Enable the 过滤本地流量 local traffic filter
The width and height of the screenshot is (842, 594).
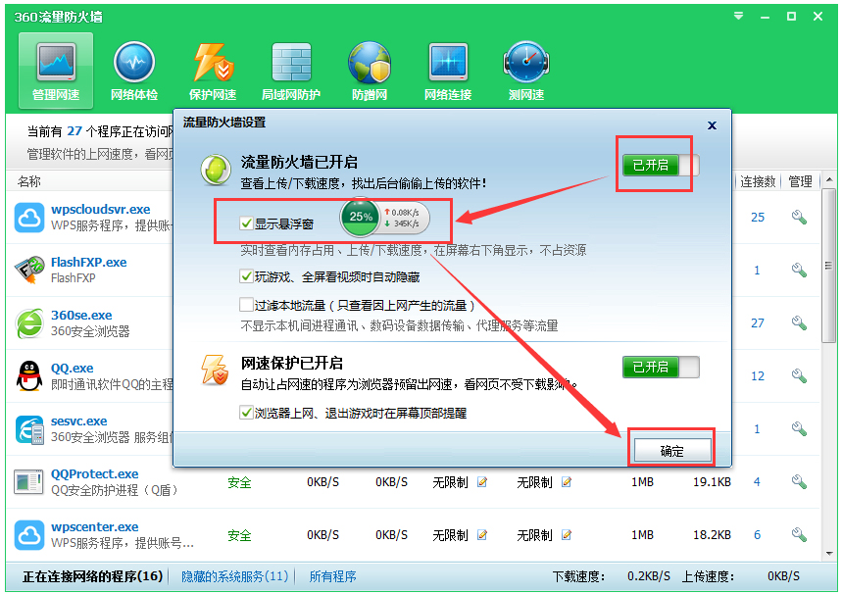tap(244, 305)
